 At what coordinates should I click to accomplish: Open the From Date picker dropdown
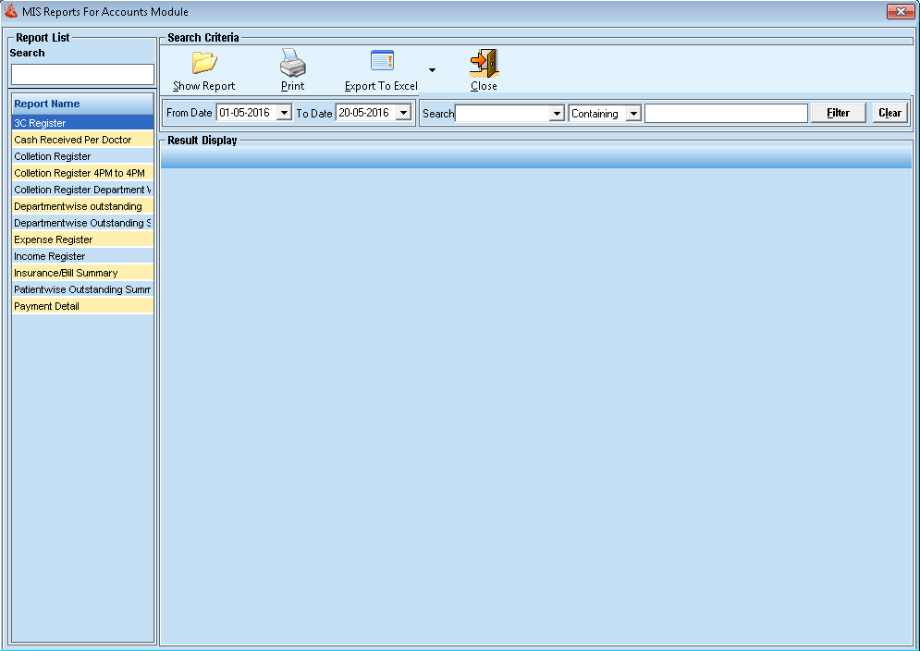tap(284, 113)
